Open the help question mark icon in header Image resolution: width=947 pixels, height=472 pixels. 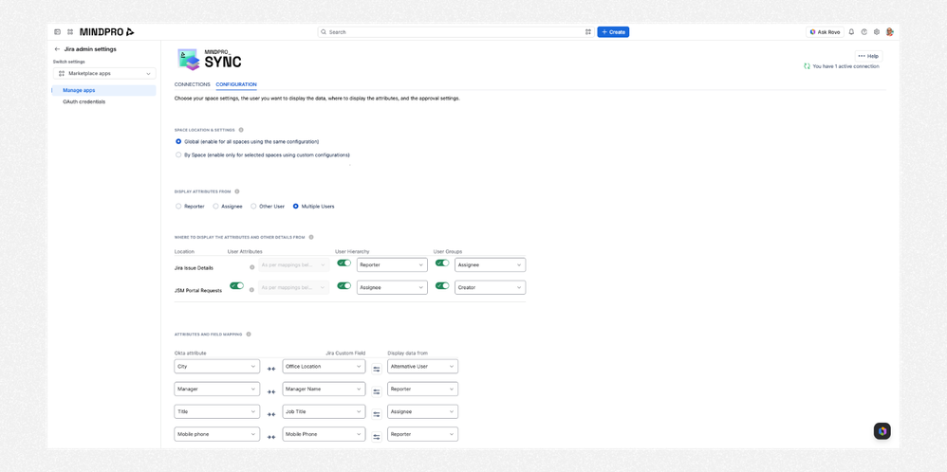(x=864, y=32)
